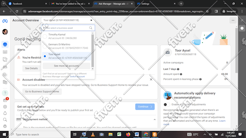This screenshot has width=246, height=138.
Task: Open Account Overview sidebar icon
Action: pos(5,44)
